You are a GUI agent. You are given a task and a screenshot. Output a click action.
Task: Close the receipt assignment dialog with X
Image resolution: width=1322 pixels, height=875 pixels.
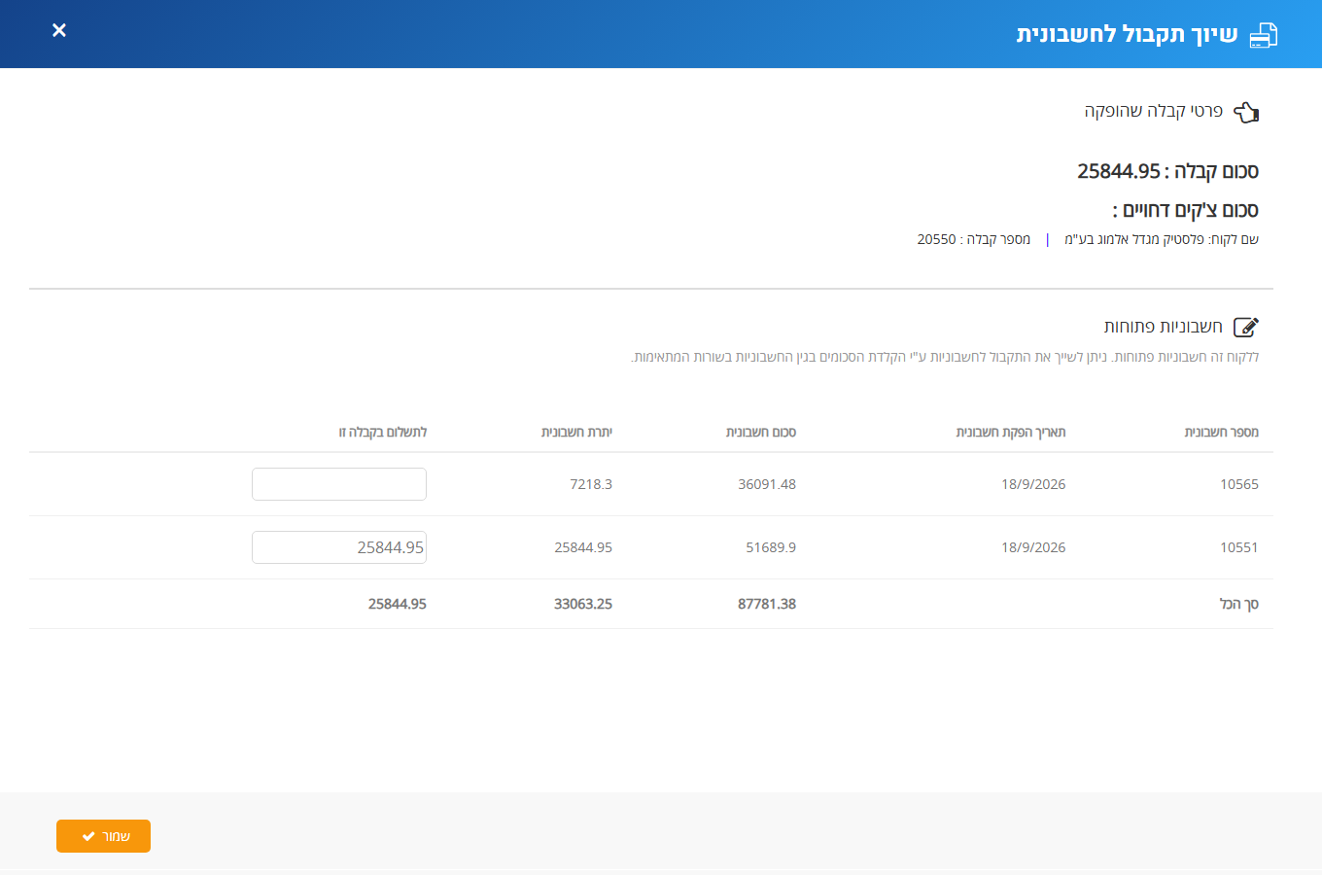point(59,30)
